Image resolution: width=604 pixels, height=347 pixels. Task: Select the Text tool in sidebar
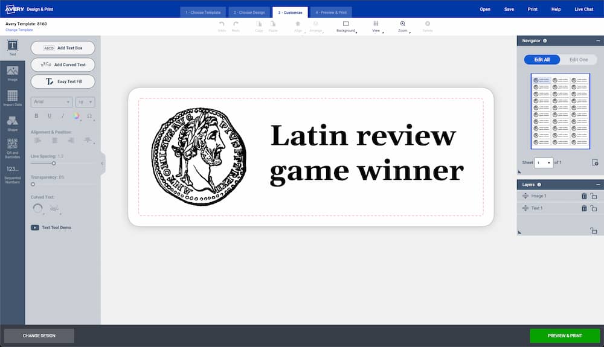pos(12,48)
